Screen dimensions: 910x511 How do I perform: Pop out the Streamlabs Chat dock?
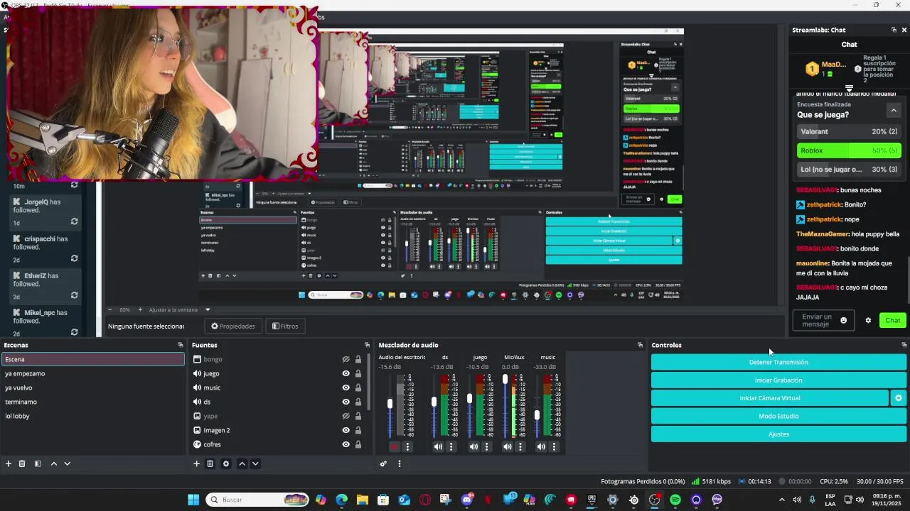point(894,30)
